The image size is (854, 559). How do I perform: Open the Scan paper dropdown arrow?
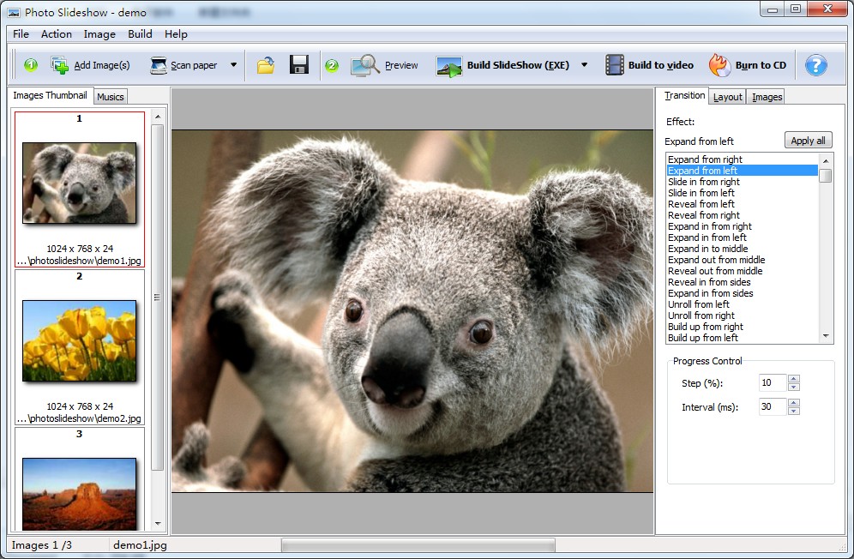234,65
